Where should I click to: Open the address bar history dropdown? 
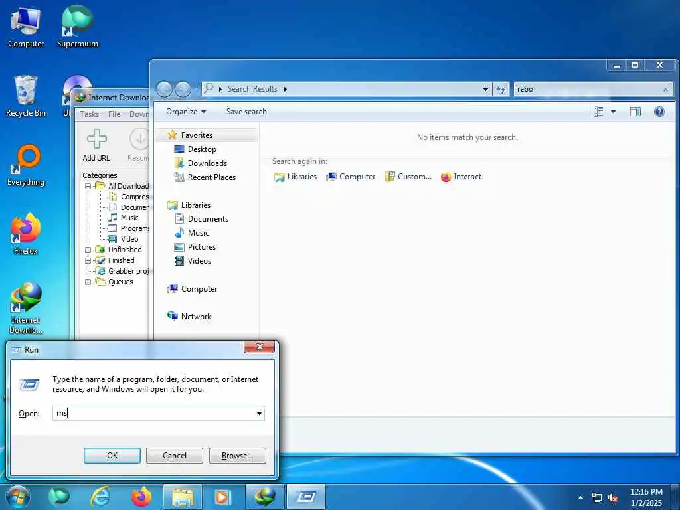pos(485,90)
